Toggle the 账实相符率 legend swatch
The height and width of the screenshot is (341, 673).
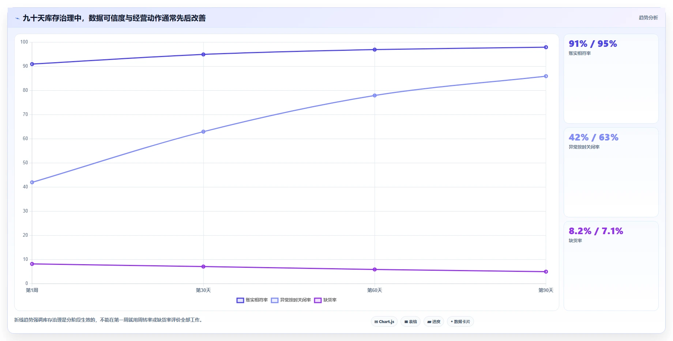pos(240,300)
